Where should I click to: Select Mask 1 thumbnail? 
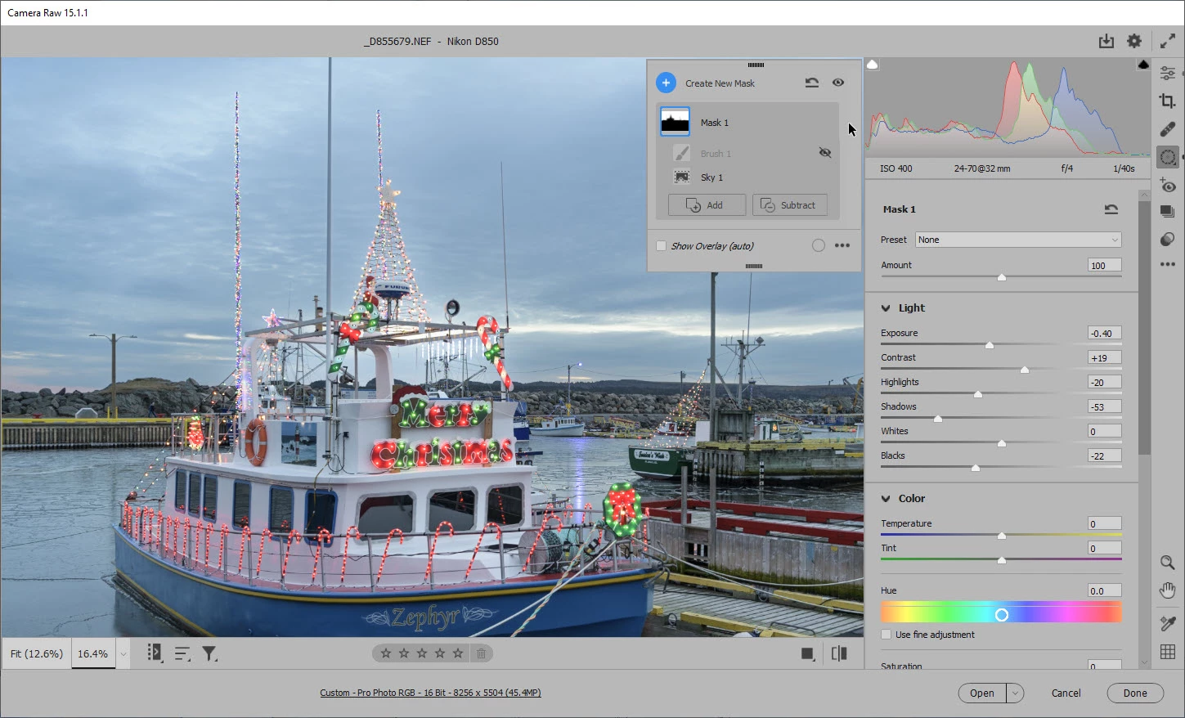pyautogui.click(x=676, y=123)
